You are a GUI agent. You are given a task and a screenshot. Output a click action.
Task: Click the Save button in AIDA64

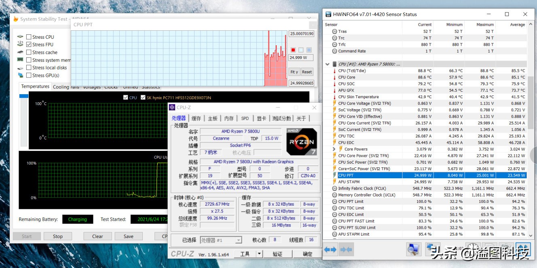pos(129,236)
